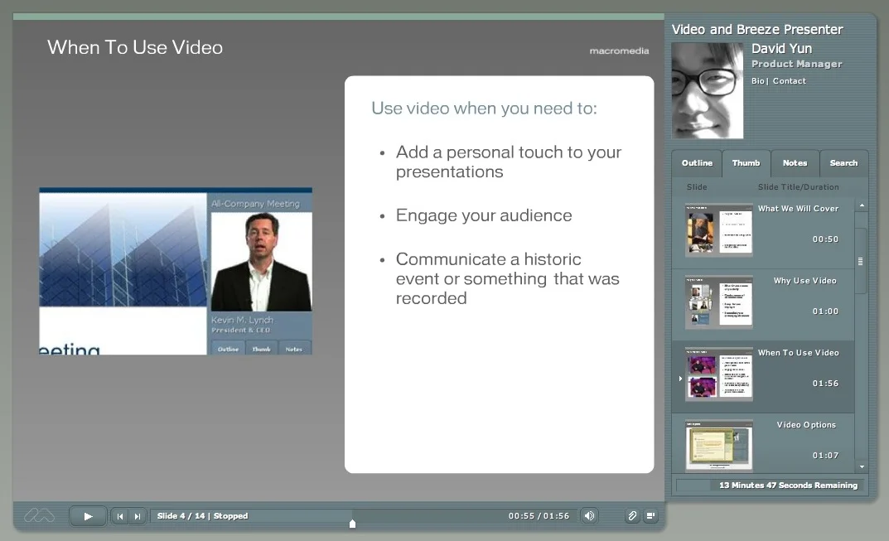Click the macromedia logo on the slide

point(619,51)
